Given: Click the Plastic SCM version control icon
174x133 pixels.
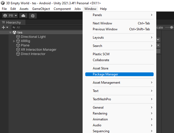Looking at the screenshot, I should tap(32, 16).
